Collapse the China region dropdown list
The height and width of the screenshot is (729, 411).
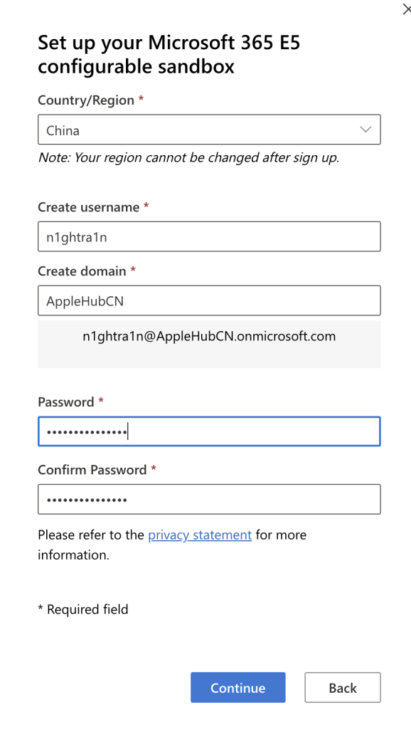(365, 130)
